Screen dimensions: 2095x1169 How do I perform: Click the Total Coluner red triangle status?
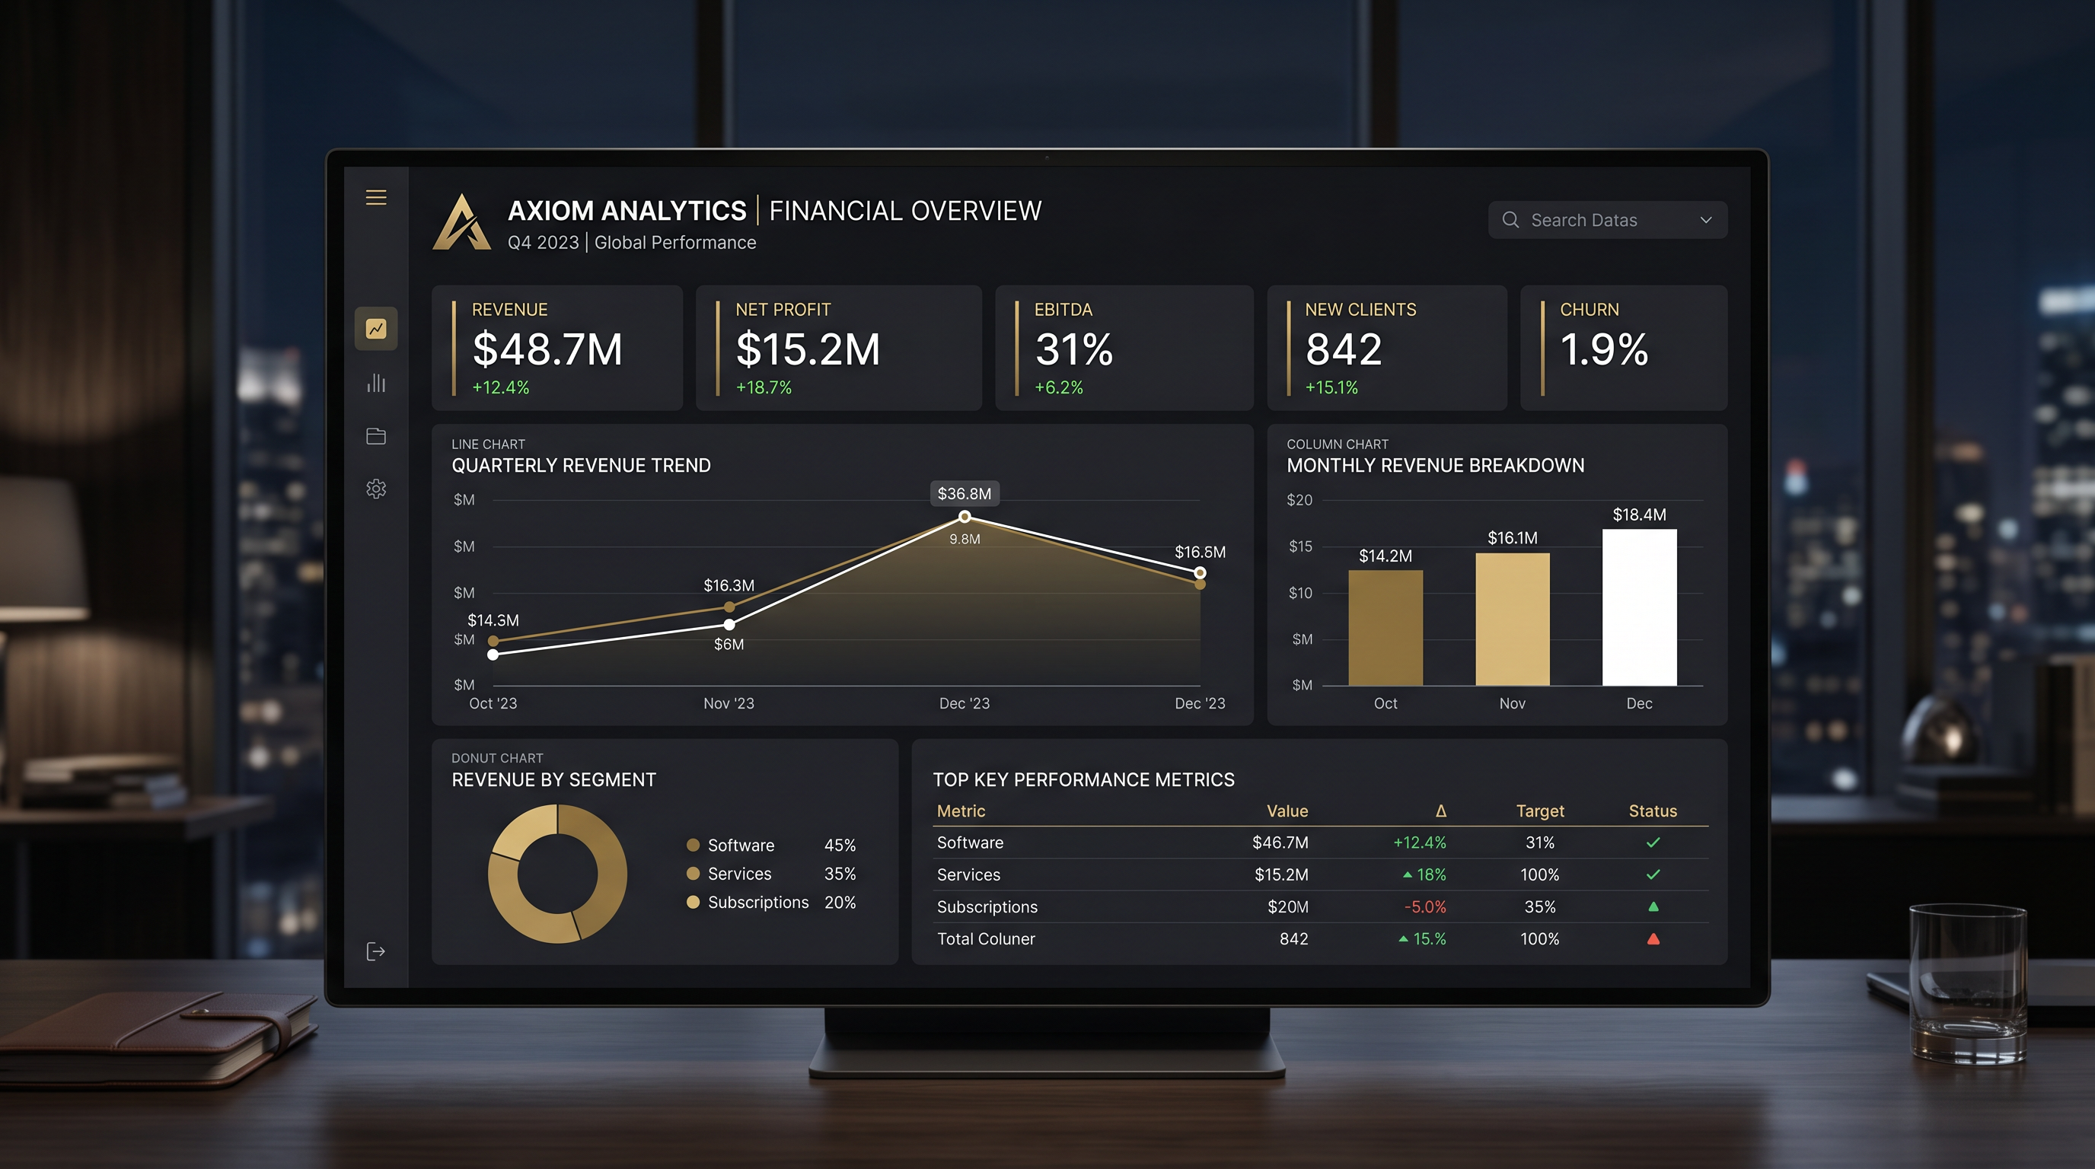pos(1653,939)
